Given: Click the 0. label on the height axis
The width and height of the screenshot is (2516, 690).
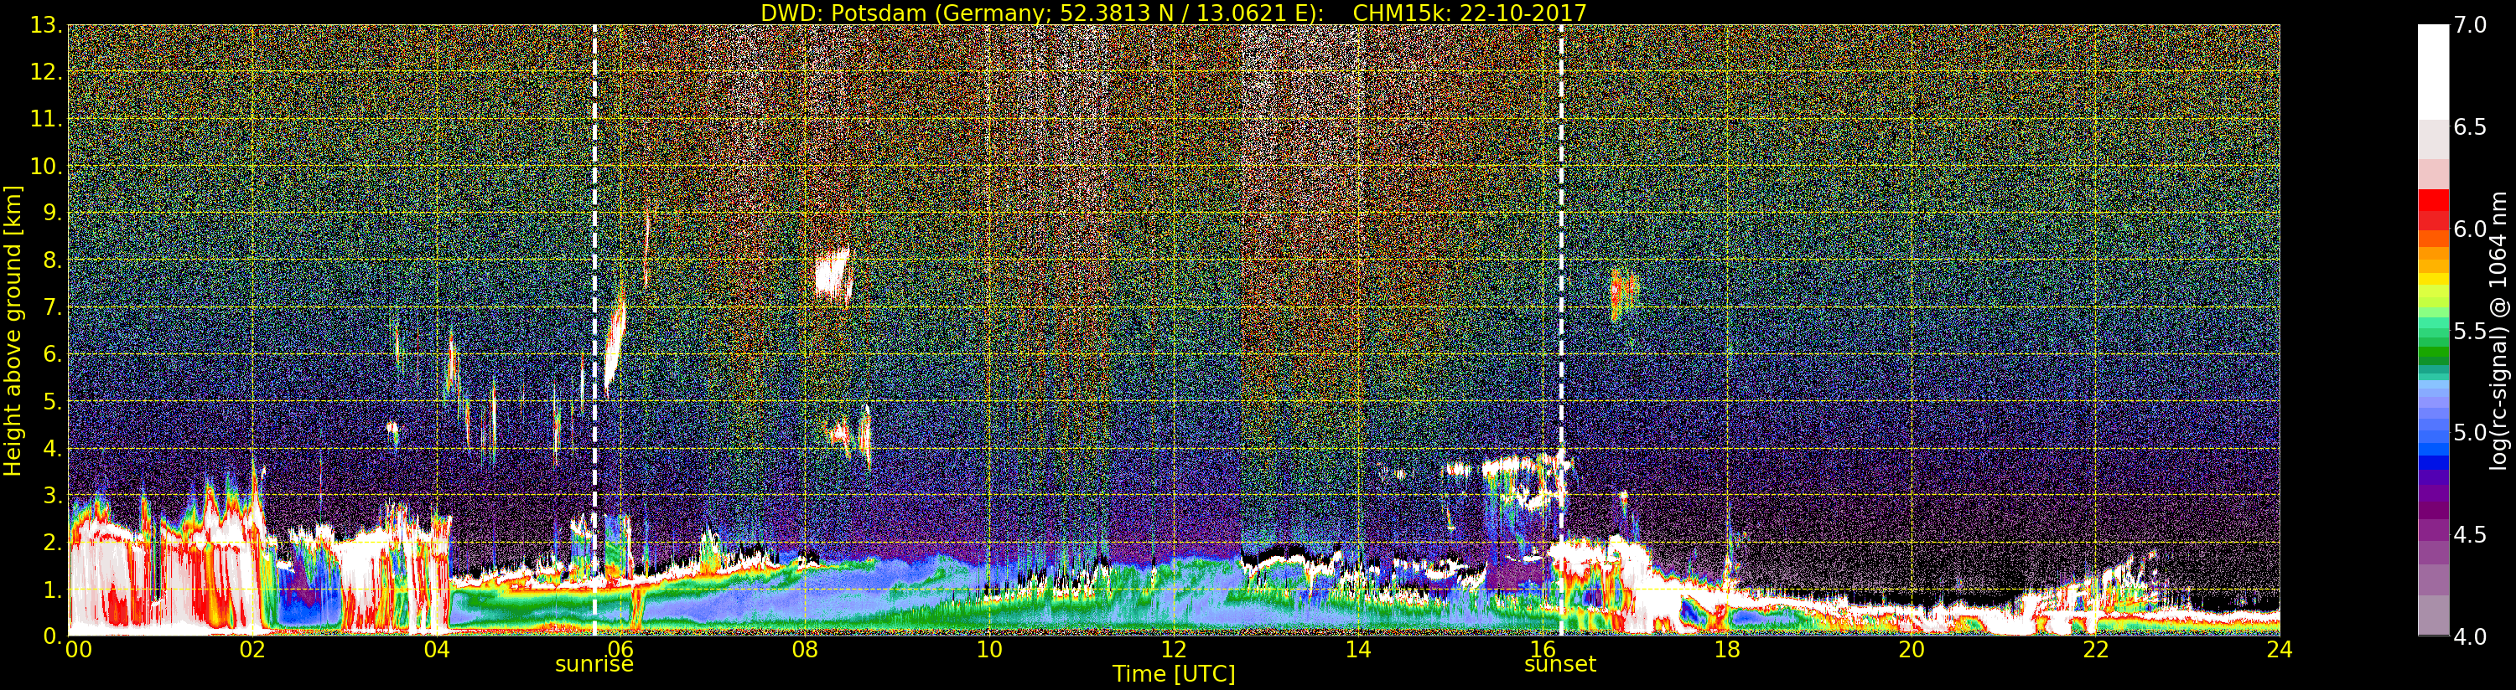Looking at the screenshot, I should click(x=53, y=636).
